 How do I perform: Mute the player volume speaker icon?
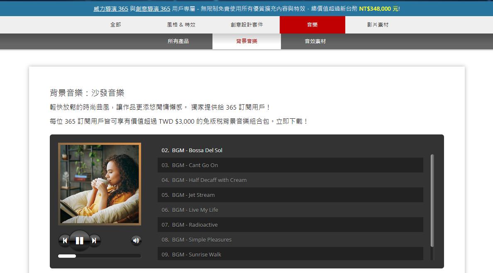tap(136, 241)
